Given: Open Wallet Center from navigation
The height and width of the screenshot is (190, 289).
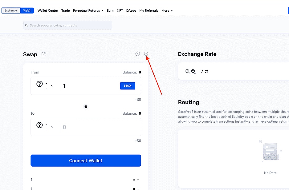Looking at the screenshot, I should [x=48, y=10].
